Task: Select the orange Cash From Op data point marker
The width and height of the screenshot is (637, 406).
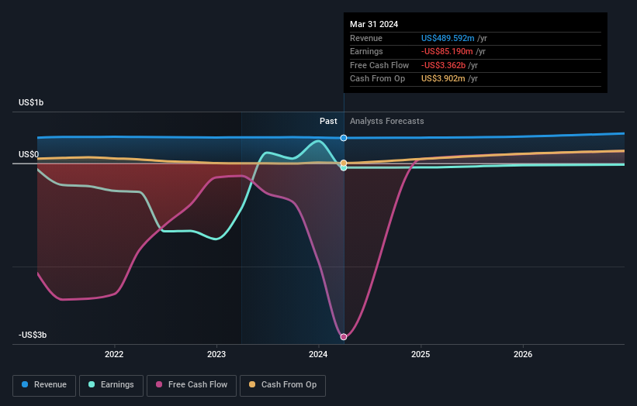Action: [344, 163]
